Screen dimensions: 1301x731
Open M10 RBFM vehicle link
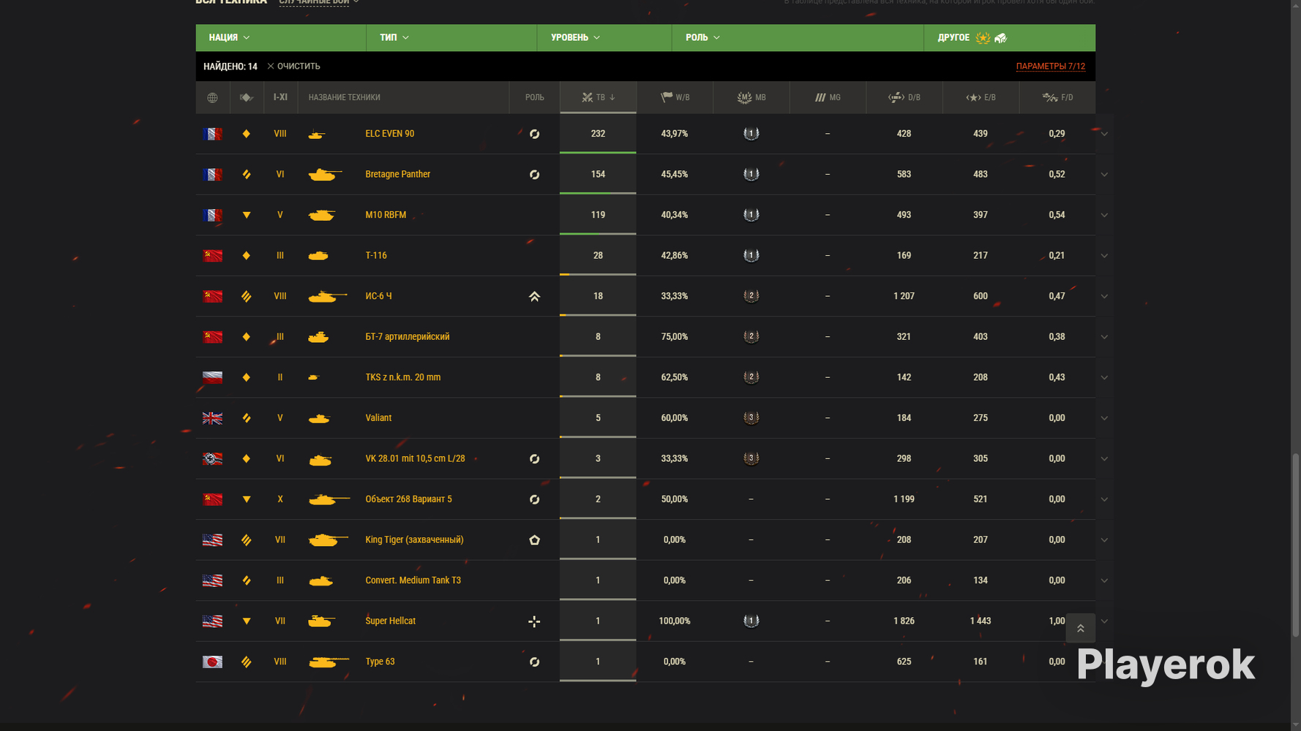pos(386,215)
